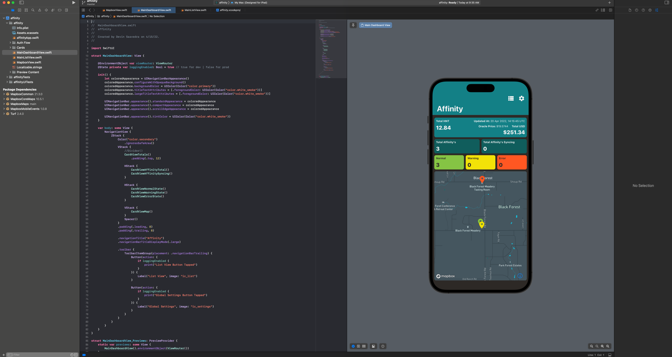This screenshot has width=672, height=357.
Task: Show the Accessibility inspector tab
Action: (650, 10)
